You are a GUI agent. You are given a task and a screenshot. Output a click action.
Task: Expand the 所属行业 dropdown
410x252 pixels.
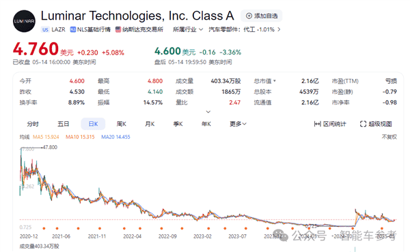pos(188,29)
